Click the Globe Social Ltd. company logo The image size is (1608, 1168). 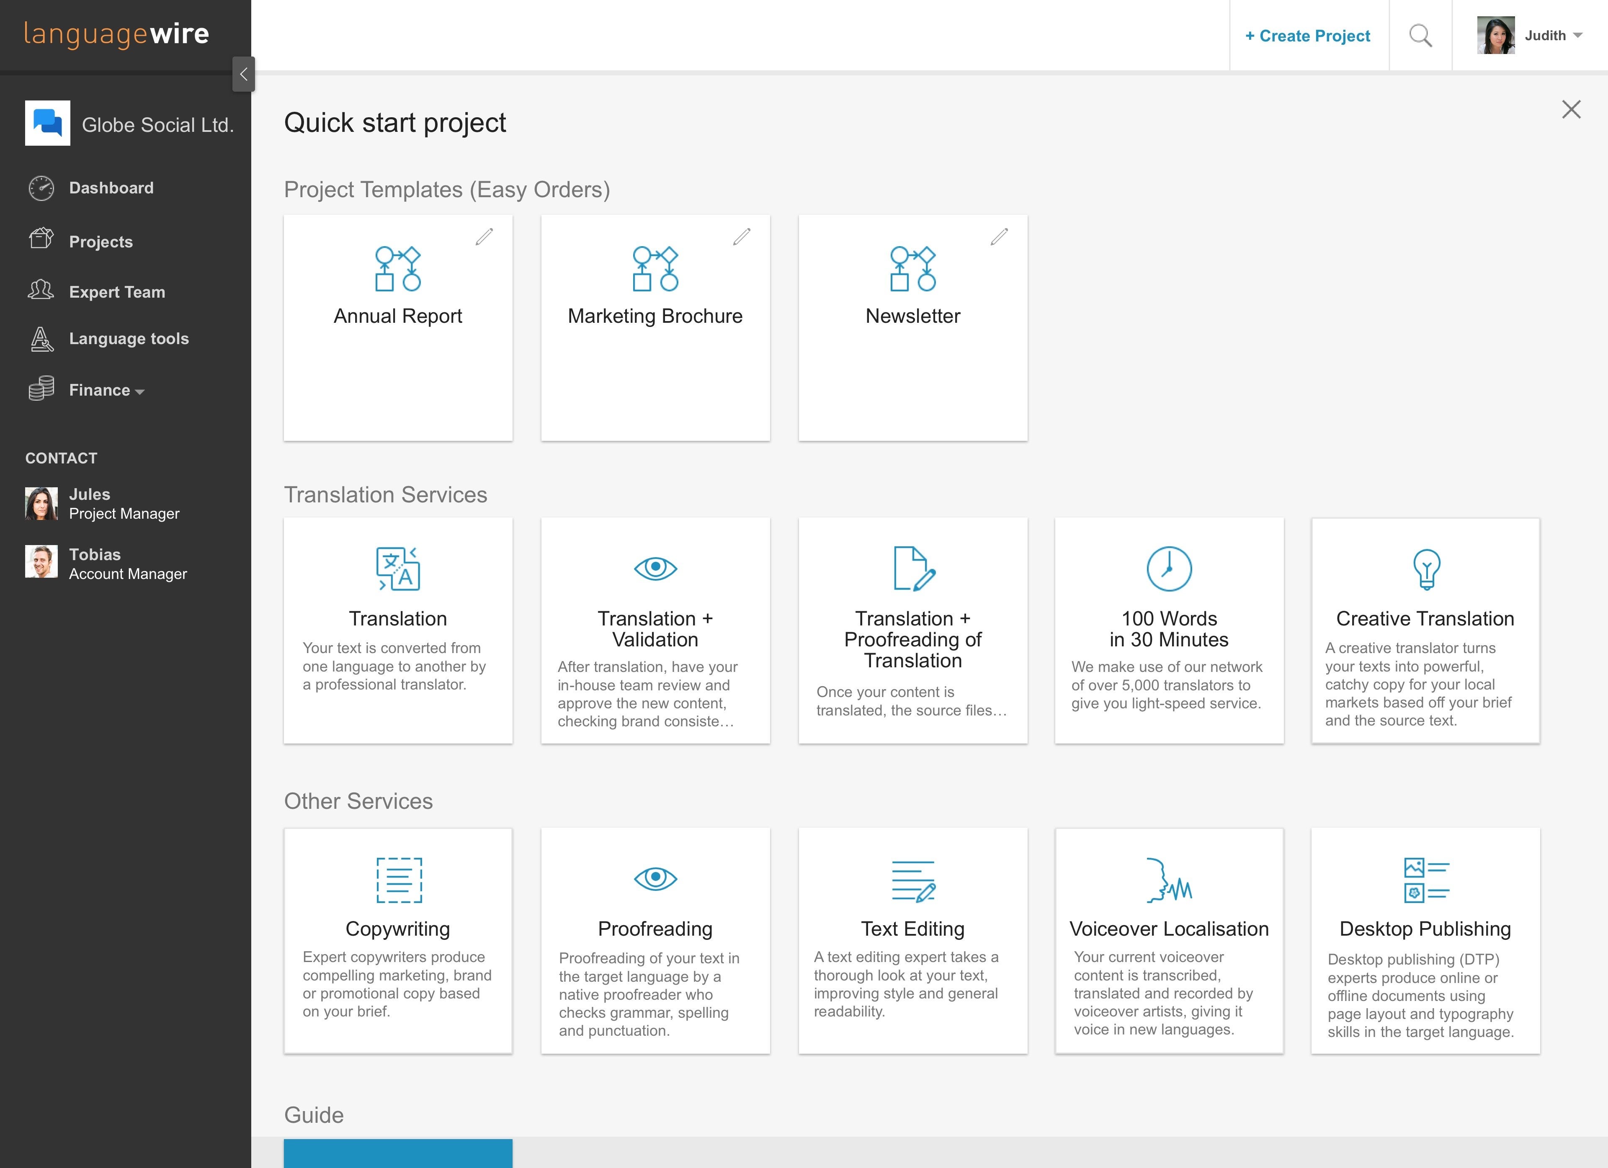pyautogui.click(x=47, y=123)
